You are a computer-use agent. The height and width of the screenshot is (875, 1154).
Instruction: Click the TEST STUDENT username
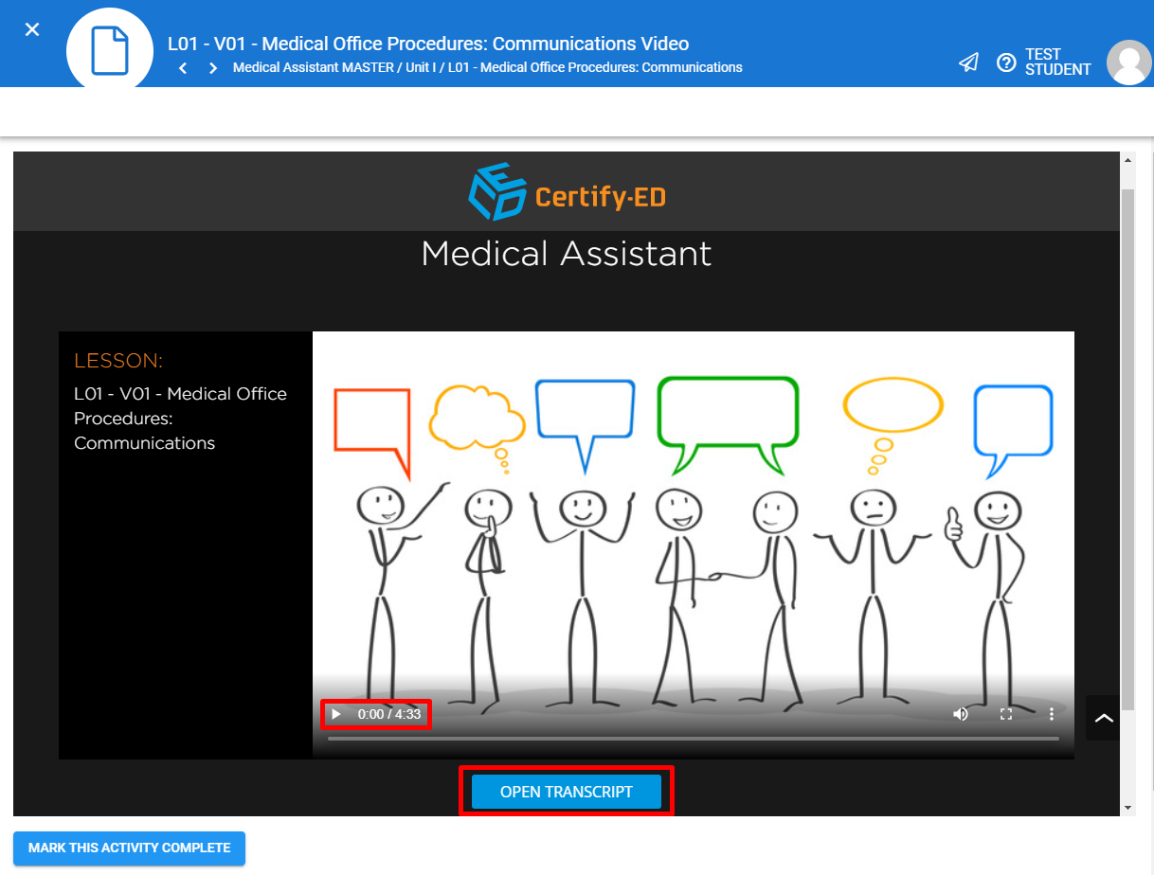coord(1058,62)
